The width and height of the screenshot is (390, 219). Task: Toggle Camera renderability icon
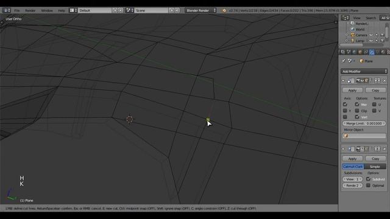tap(382, 35)
